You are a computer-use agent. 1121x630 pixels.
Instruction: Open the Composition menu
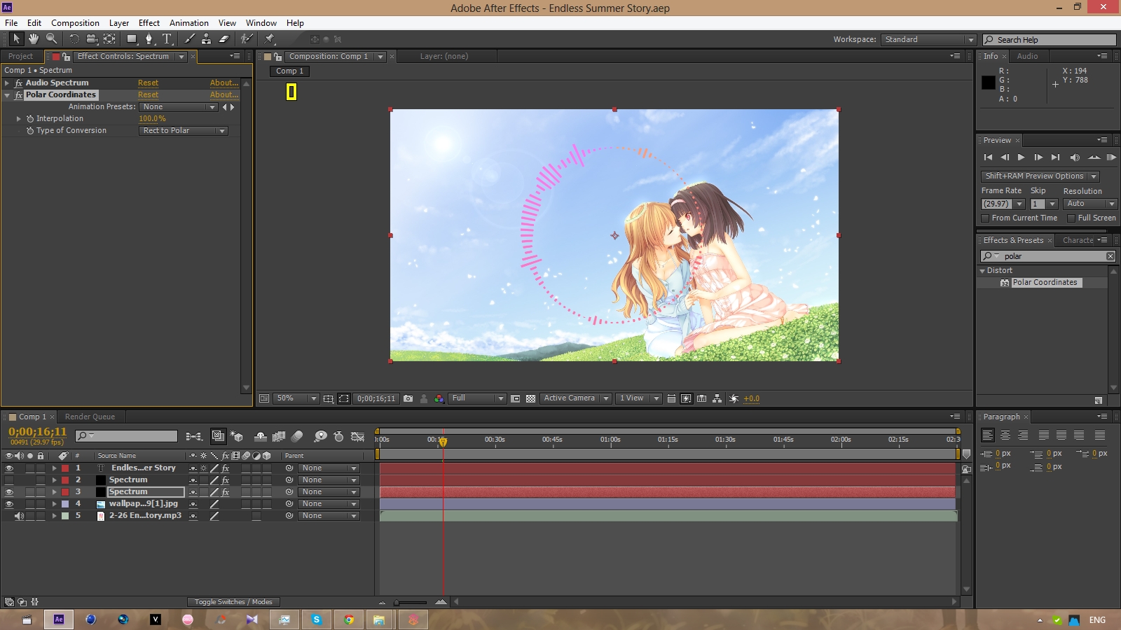point(75,23)
